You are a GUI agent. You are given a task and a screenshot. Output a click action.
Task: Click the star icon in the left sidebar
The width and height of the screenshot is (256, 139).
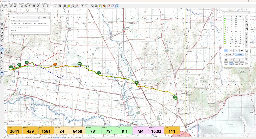[2, 65]
